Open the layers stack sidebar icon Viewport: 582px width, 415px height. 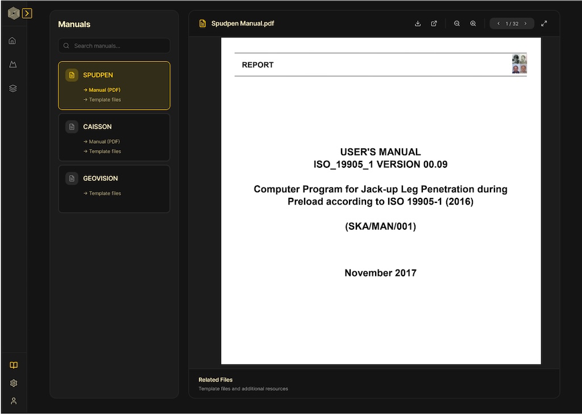tap(13, 89)
